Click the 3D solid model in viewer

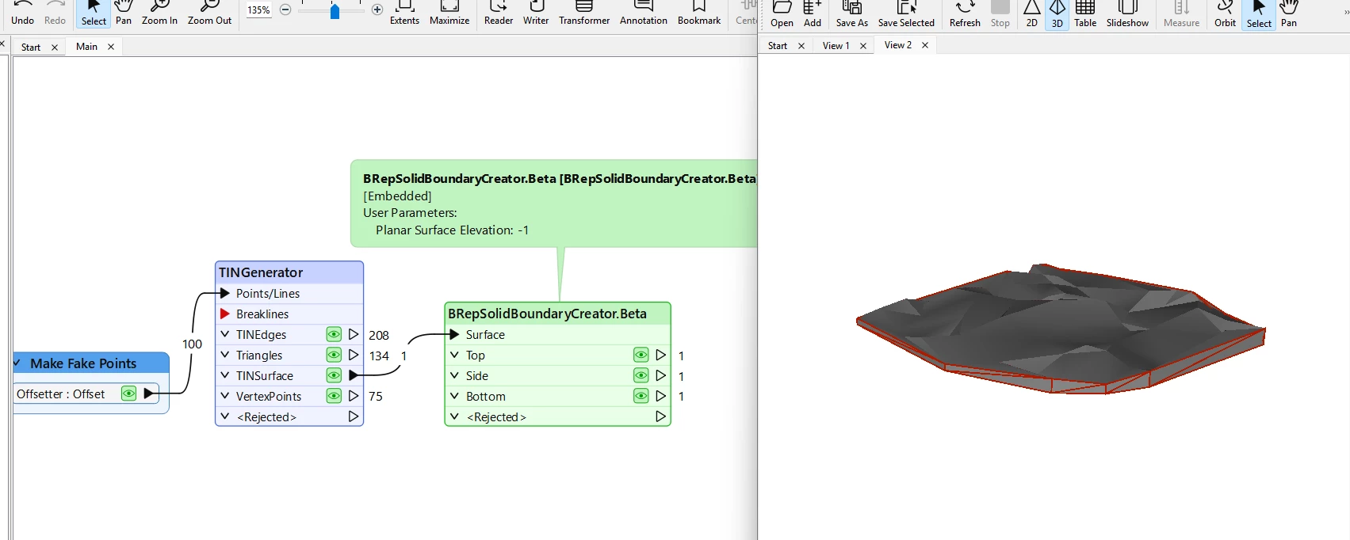[x=1060, y=329]
